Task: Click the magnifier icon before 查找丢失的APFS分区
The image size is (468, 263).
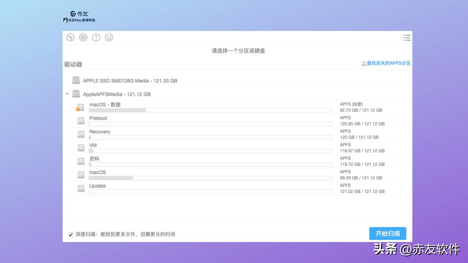Action: (x=364, y=63)
